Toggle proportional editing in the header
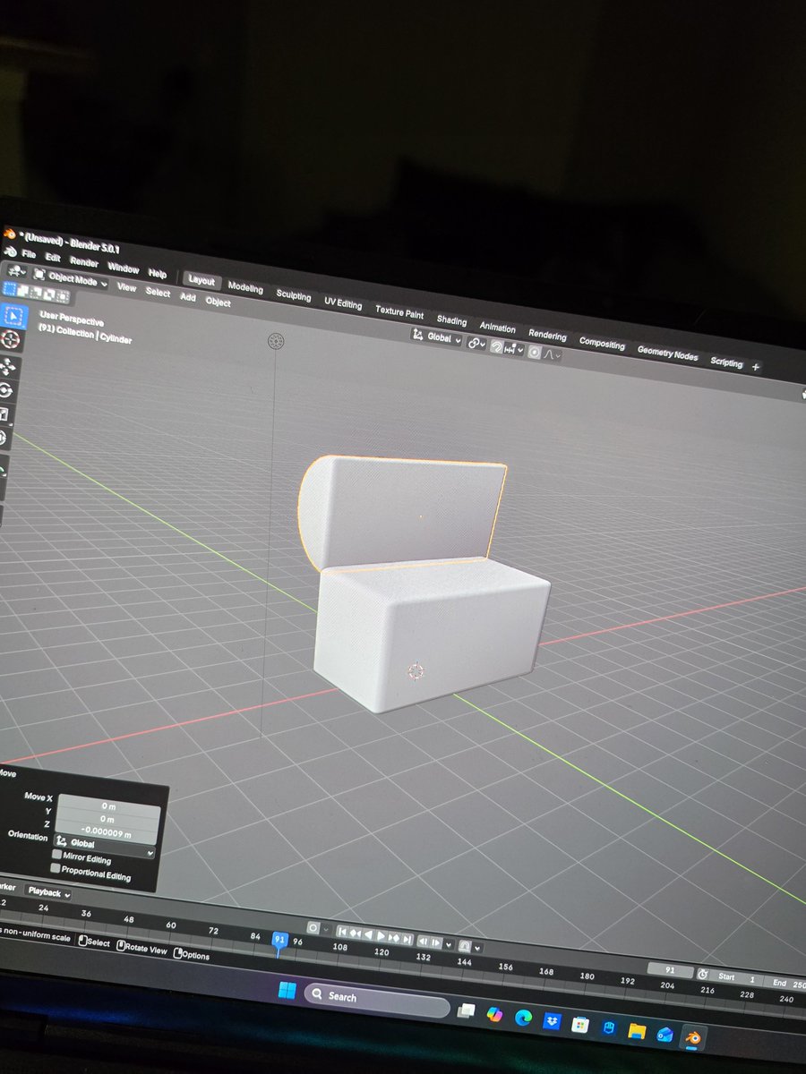Viewport: 806px width, 1074px height. (536, 353)
